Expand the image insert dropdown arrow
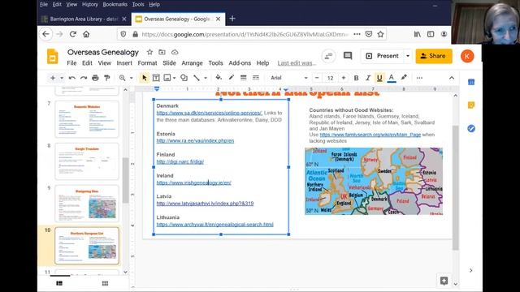Viewport: 520px width, 292px height. coord(175,78)
